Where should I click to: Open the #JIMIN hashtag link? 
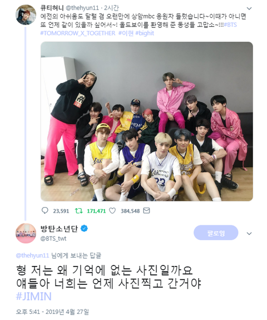[x=34, y=296]
